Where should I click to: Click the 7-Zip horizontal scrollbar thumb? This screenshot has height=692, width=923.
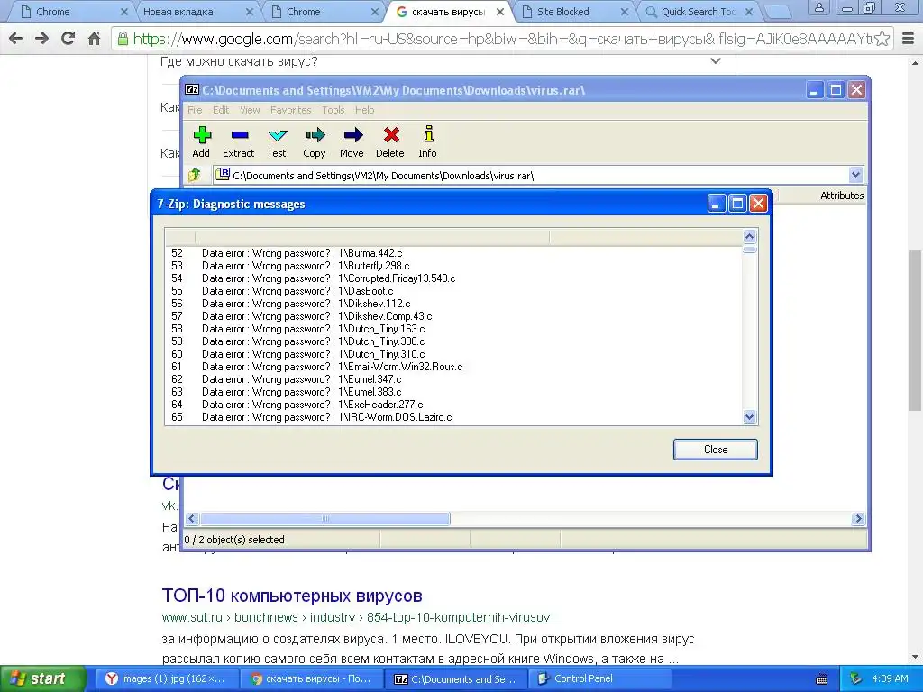coord(324,518)
